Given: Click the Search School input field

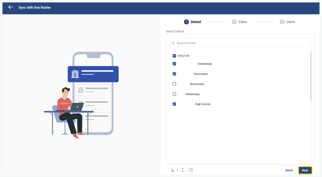Looking at the screenshot, I should pos(240,42).
